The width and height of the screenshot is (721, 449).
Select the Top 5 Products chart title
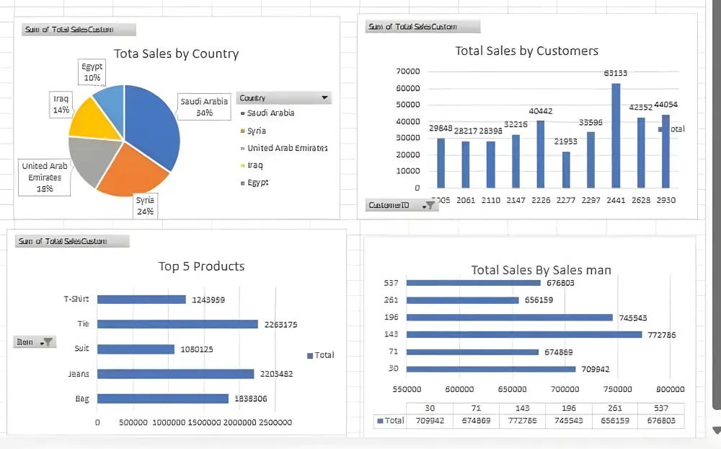pyautogui.click(x=201, y=266)
